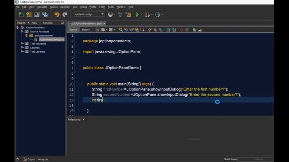Switch to the Files tab
The width and height of the screenshot is (289, 162).
point(34,23)
